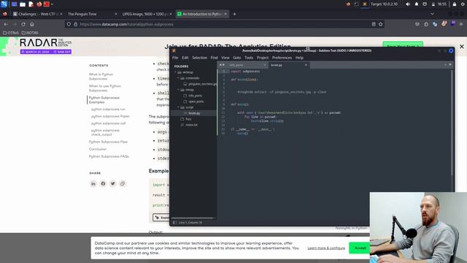This screenshot has height=263, width=467.
Task: Toggle reader view in the address bar
Action: click(374, 24)
